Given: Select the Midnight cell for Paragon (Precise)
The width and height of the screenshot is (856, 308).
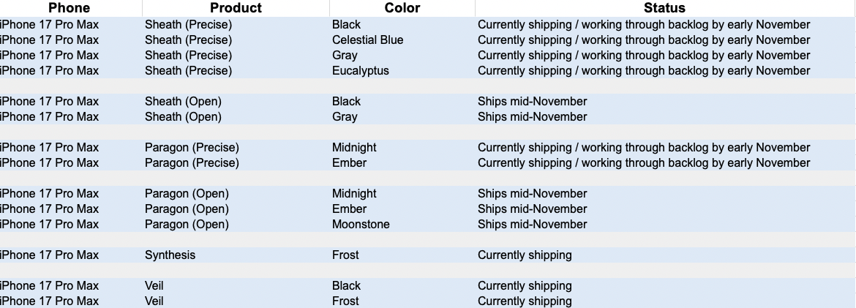Looking at the screenshot, I should click(354, 147).
